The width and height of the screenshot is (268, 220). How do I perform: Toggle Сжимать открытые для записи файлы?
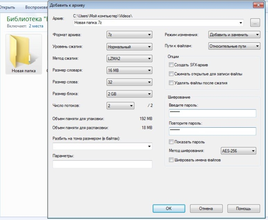click(x=171, y=74)
